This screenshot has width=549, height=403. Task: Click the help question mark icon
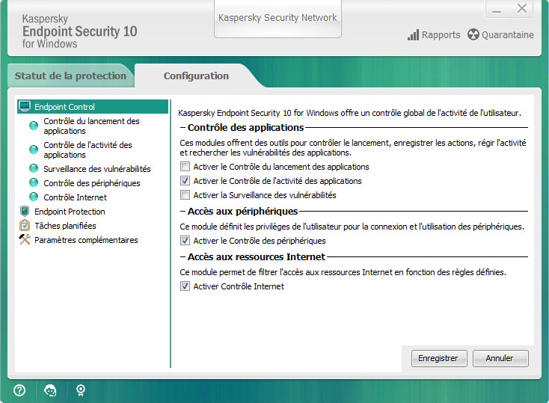19,390
